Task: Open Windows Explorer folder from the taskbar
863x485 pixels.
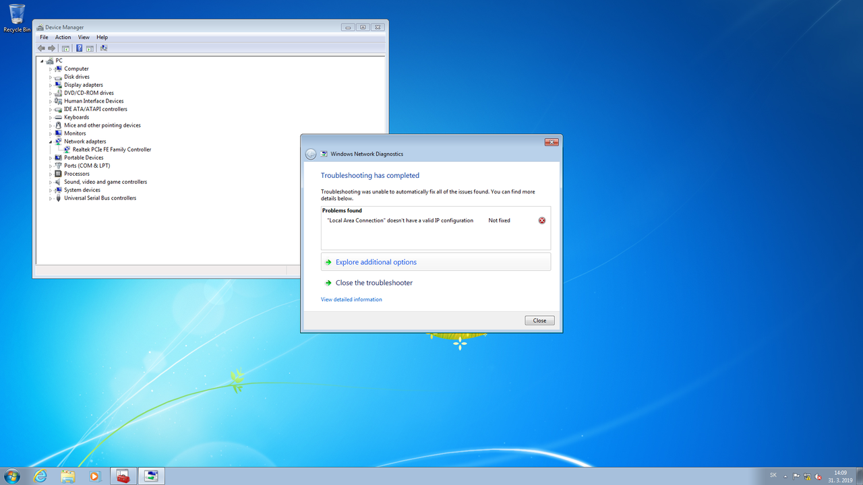Action: coord(68,476)
